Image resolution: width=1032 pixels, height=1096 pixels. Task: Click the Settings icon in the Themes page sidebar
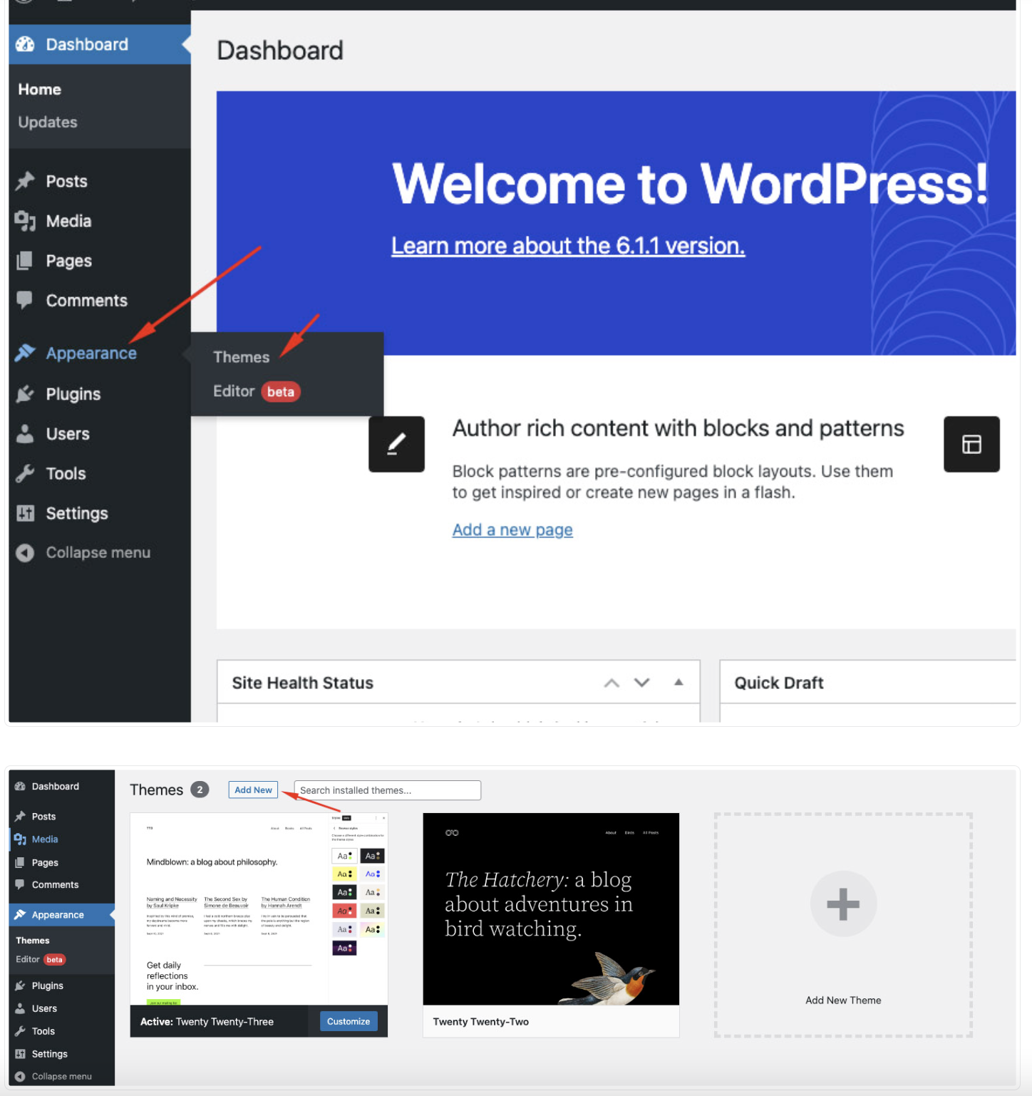pyautogui.click(x=20, y=1054)
